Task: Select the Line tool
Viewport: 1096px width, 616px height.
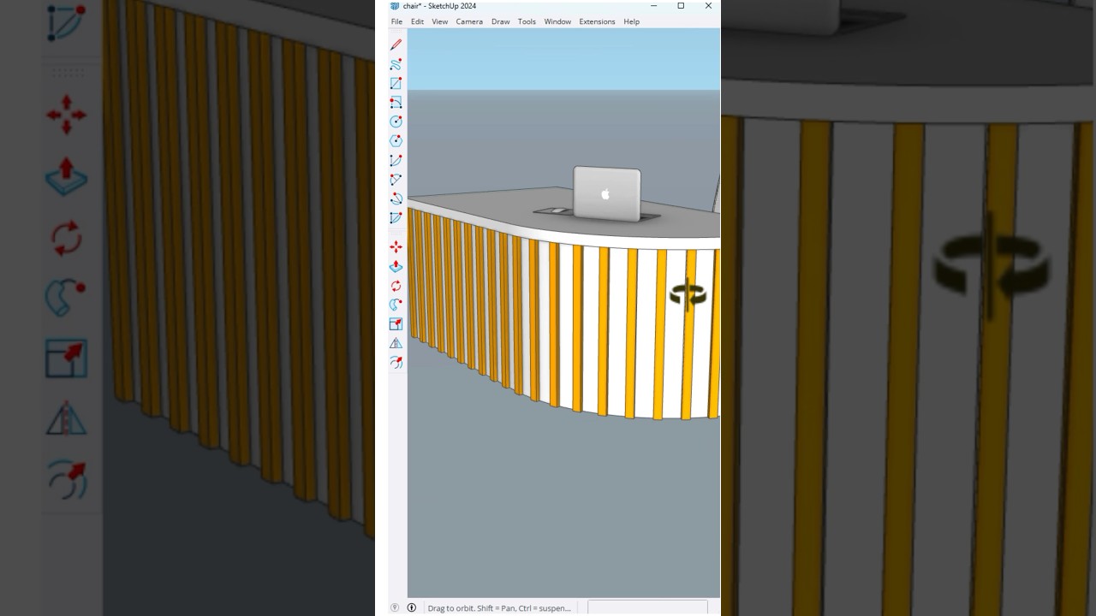Action: point(396,44)
